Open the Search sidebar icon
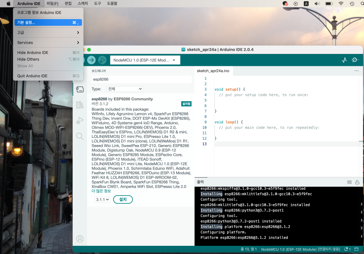364x254 pixels. [80, 136]
